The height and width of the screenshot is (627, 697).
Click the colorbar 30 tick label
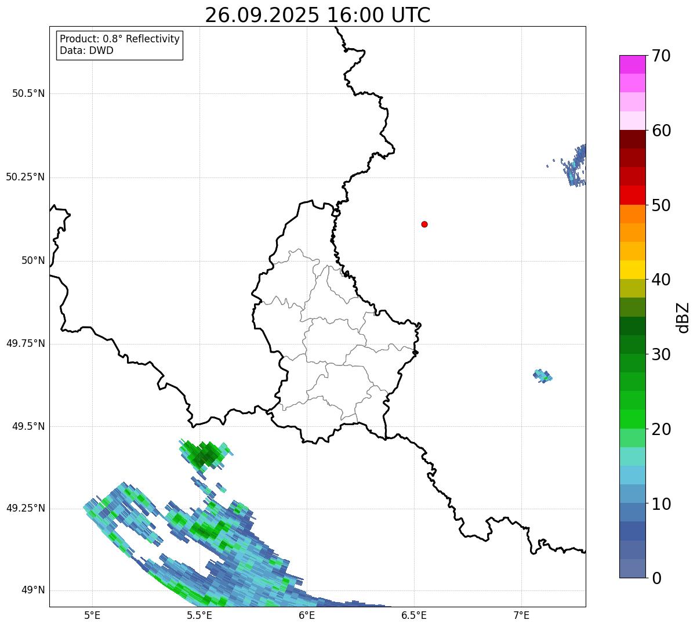661,354
